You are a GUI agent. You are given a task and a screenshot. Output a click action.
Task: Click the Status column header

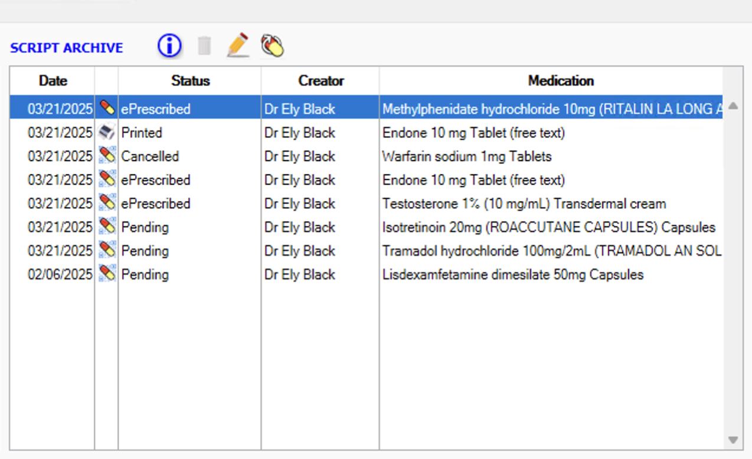190,81
